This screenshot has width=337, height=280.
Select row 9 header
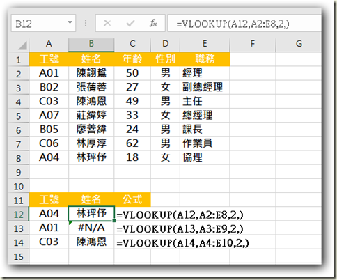point(19,172)
